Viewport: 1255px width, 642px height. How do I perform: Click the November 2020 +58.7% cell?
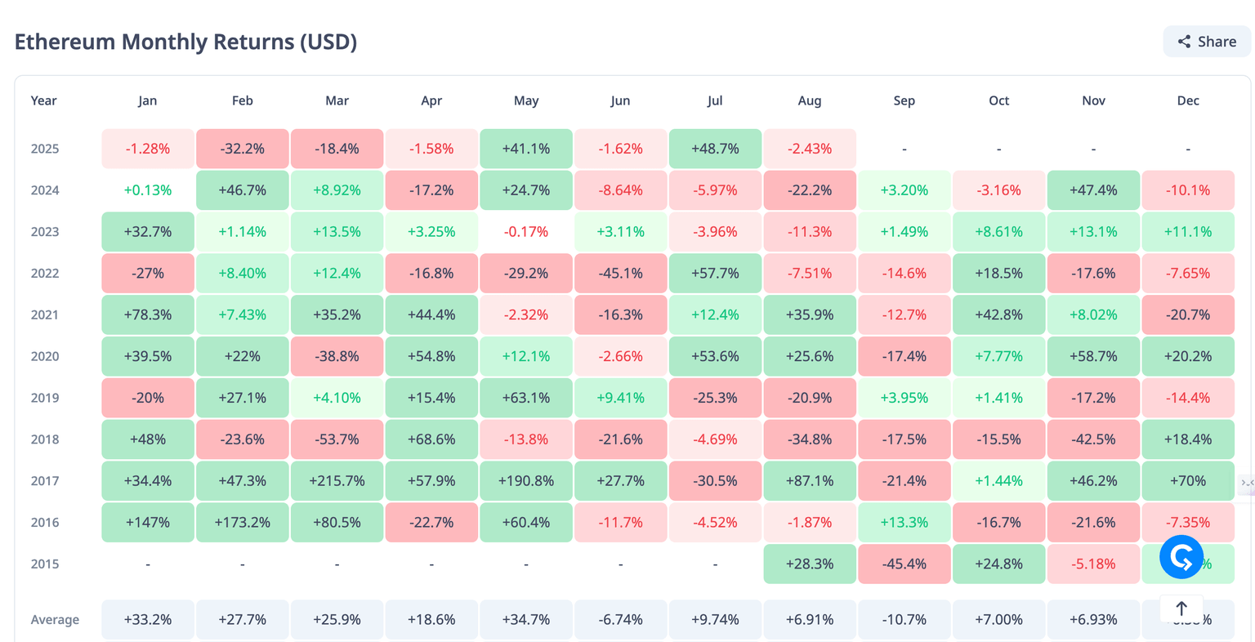pyautogui.click(x=1093, y=356)
